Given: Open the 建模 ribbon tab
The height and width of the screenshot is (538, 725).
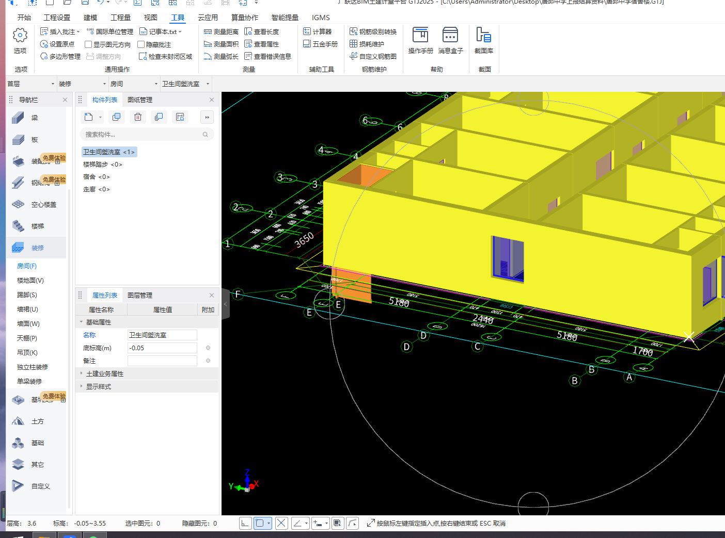Looking at the screenshot, I should click(90, 18).
